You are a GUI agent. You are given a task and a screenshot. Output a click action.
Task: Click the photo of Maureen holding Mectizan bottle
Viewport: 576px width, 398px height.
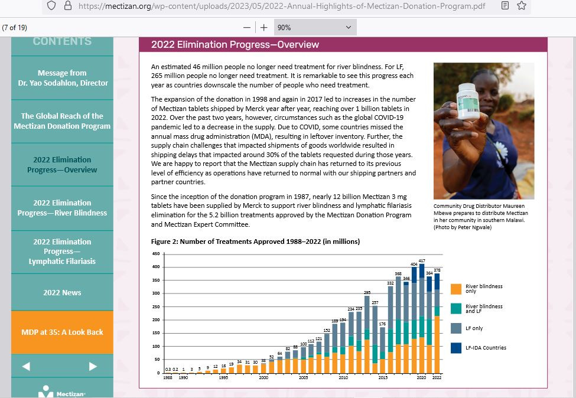coord(484,131)
